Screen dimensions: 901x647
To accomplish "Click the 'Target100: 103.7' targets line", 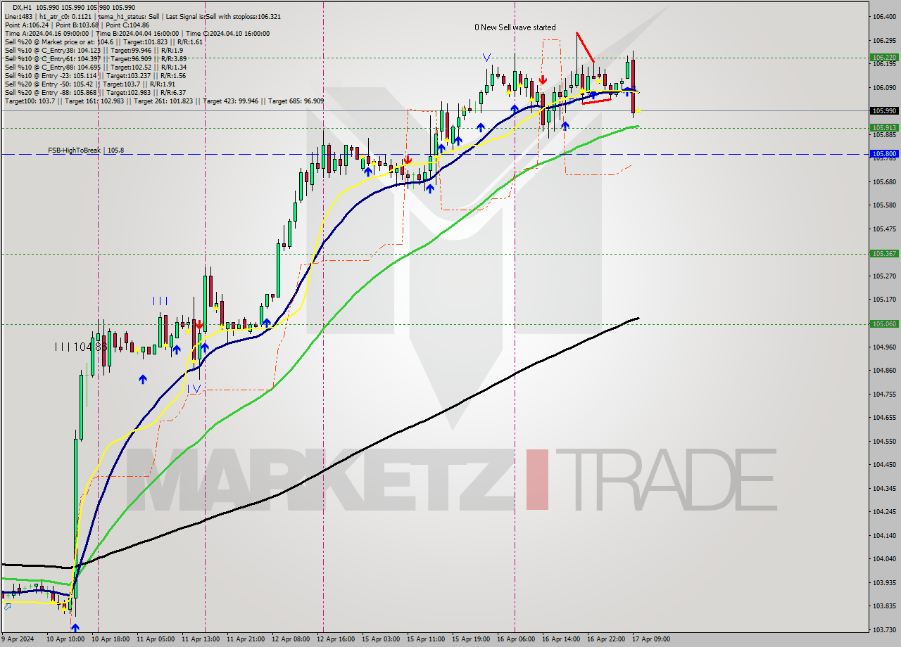I will pyautogui.click(x=164, y=101).
